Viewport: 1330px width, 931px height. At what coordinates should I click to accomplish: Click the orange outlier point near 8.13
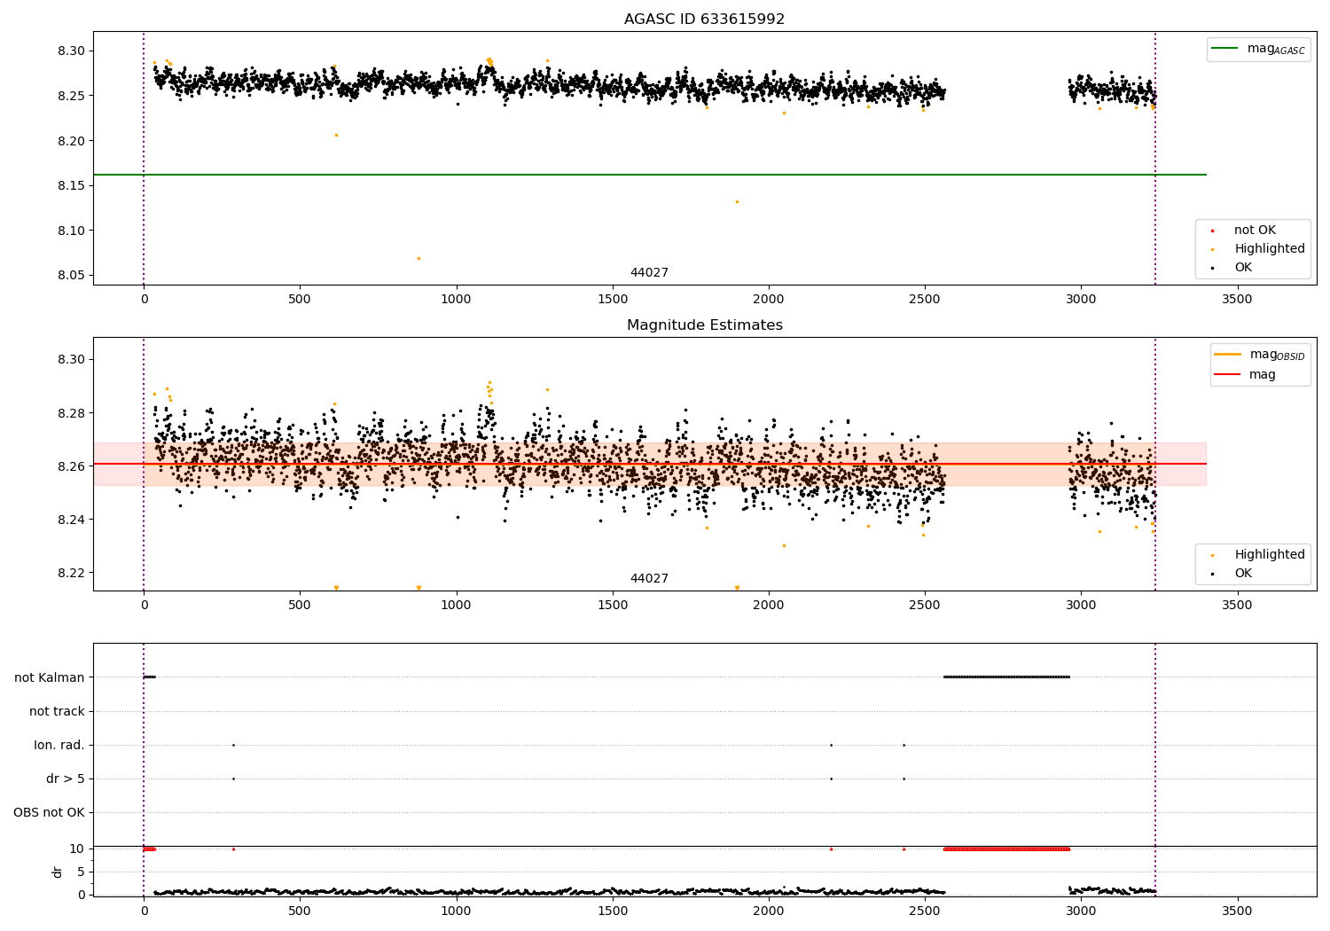[737, 201]
